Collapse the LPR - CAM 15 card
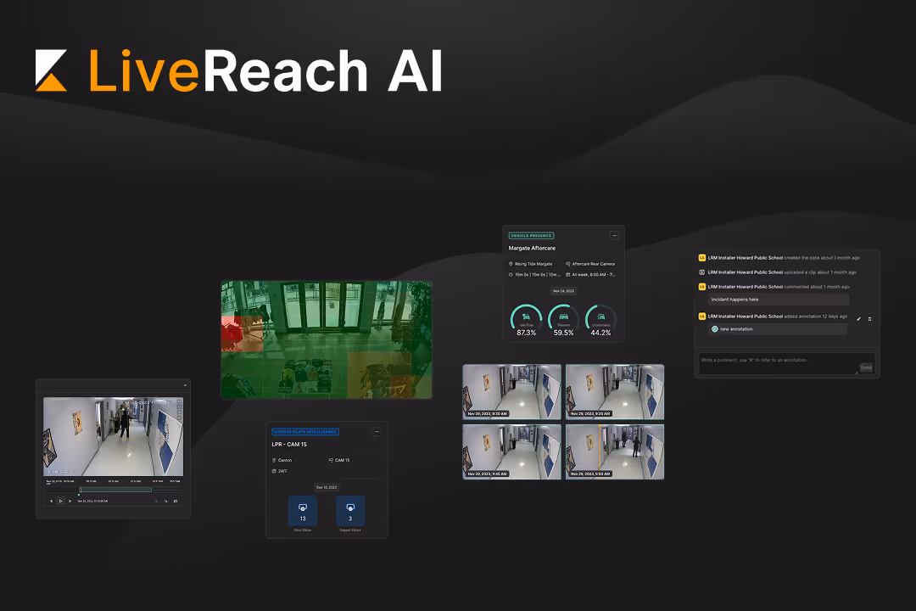 (x=377, y=432)
